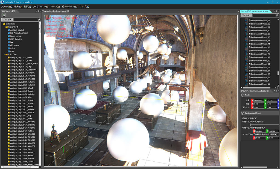The width and height of the screenshot is (280, 169).
Task: Open the フィルタ dropdown in the project panel
Action: (x=7, y=20)
